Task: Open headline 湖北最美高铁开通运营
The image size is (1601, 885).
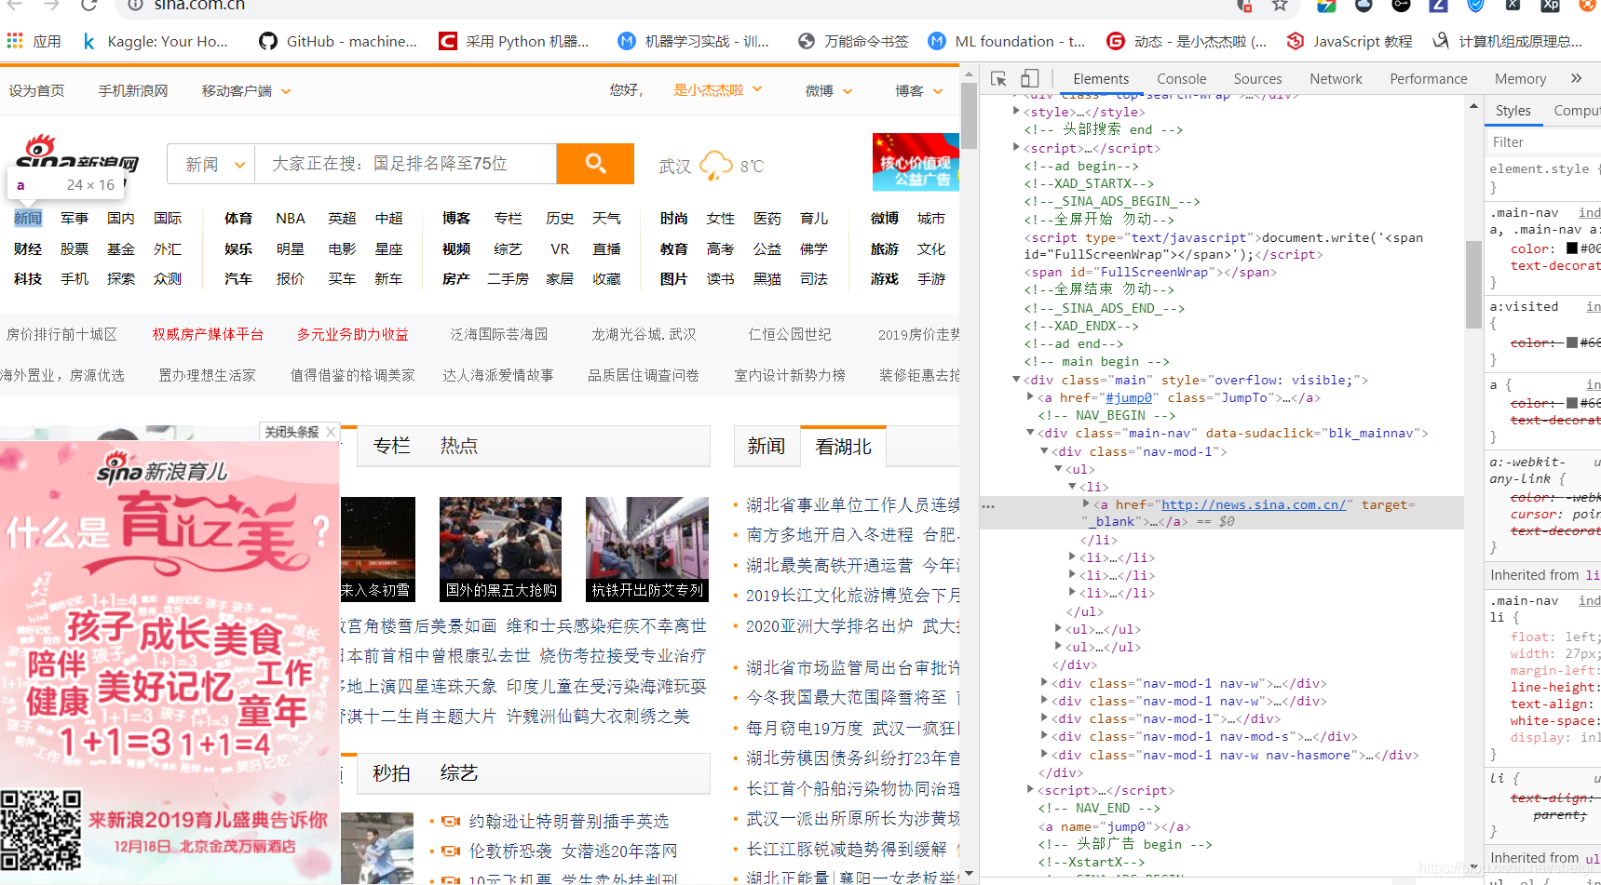Action: (829, 565)
